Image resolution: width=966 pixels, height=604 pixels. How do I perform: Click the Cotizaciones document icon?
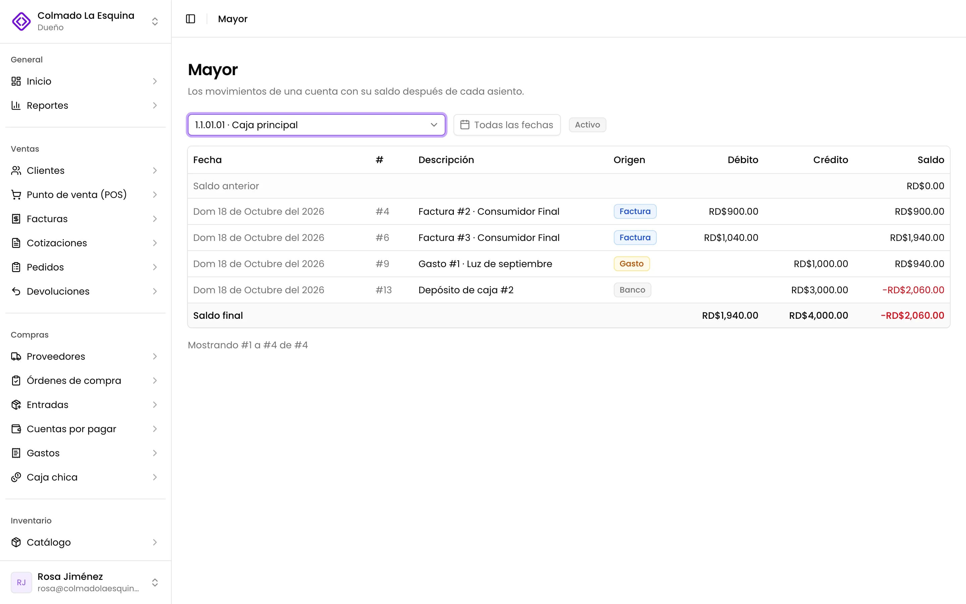(16, 243)
